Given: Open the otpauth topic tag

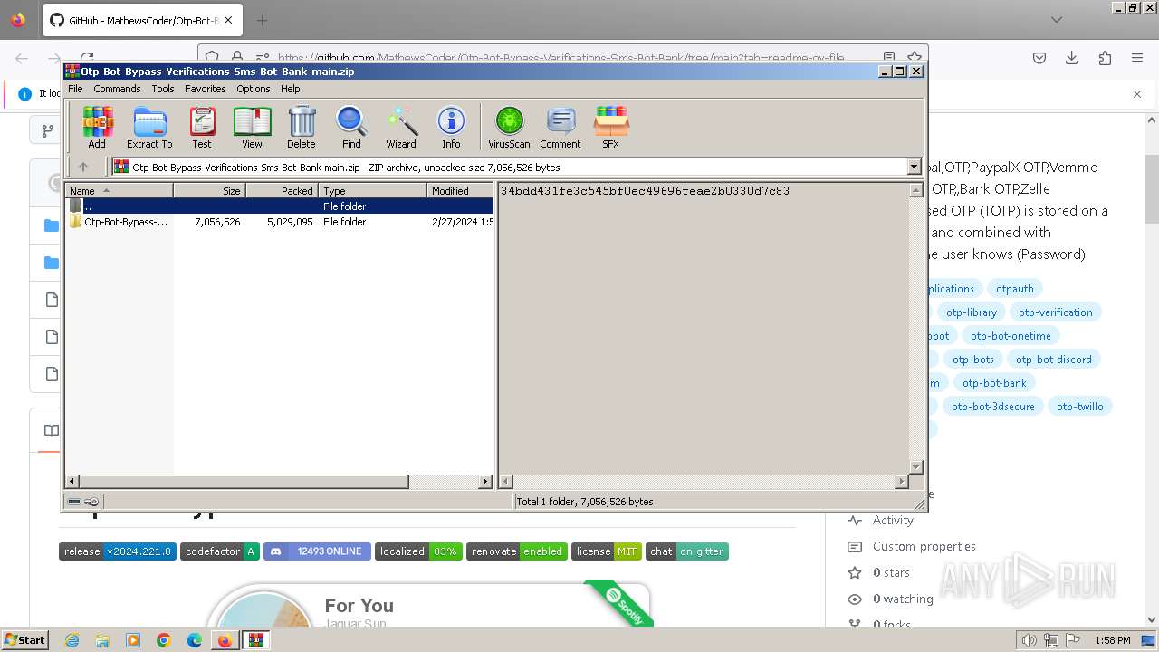Looking at the screenshot, I should (x=1014, y=289).
